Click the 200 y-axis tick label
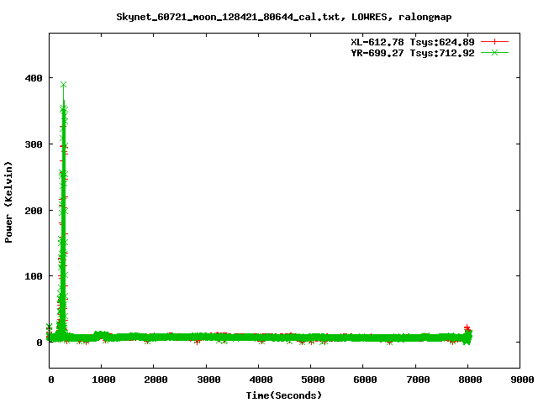The height and width of the screenshot is (403, 538). click(34, 211)
